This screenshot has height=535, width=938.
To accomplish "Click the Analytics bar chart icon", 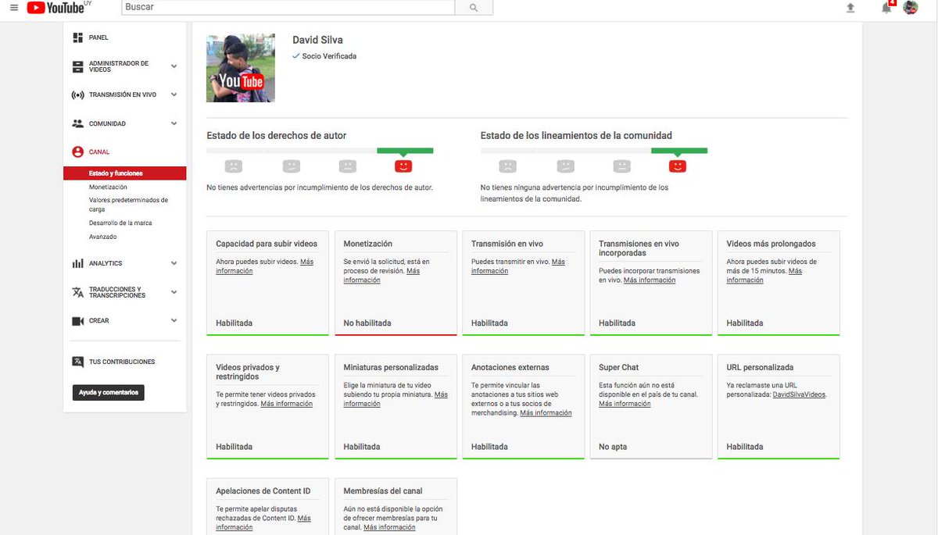I will point(77,263).
